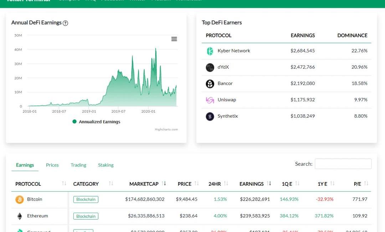
Task: Switch to the Prices tab
Action: click(52, 165)
